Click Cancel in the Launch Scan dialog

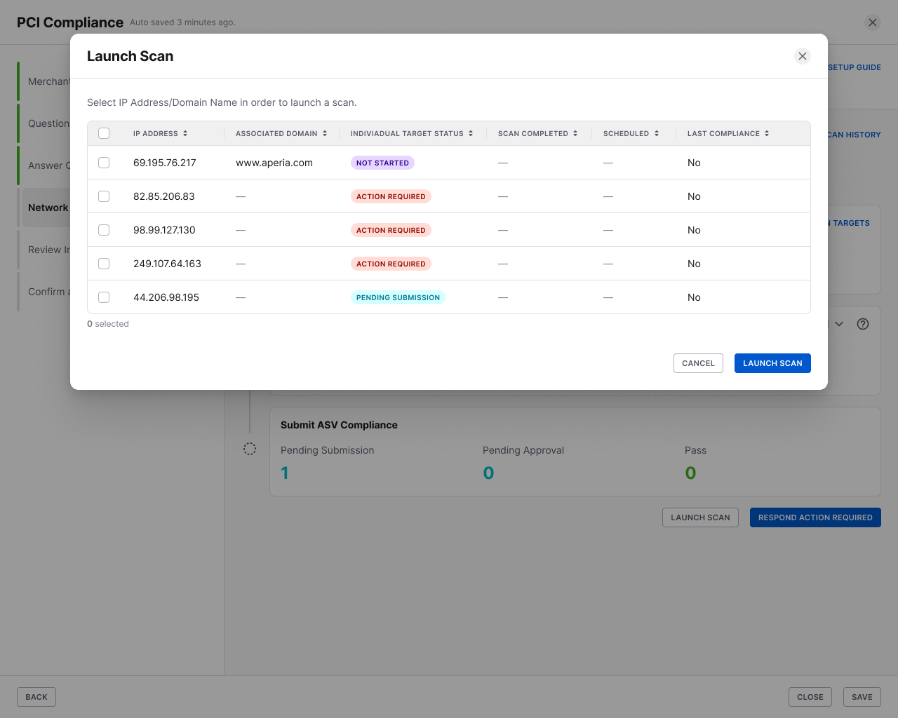pos(698,363)
